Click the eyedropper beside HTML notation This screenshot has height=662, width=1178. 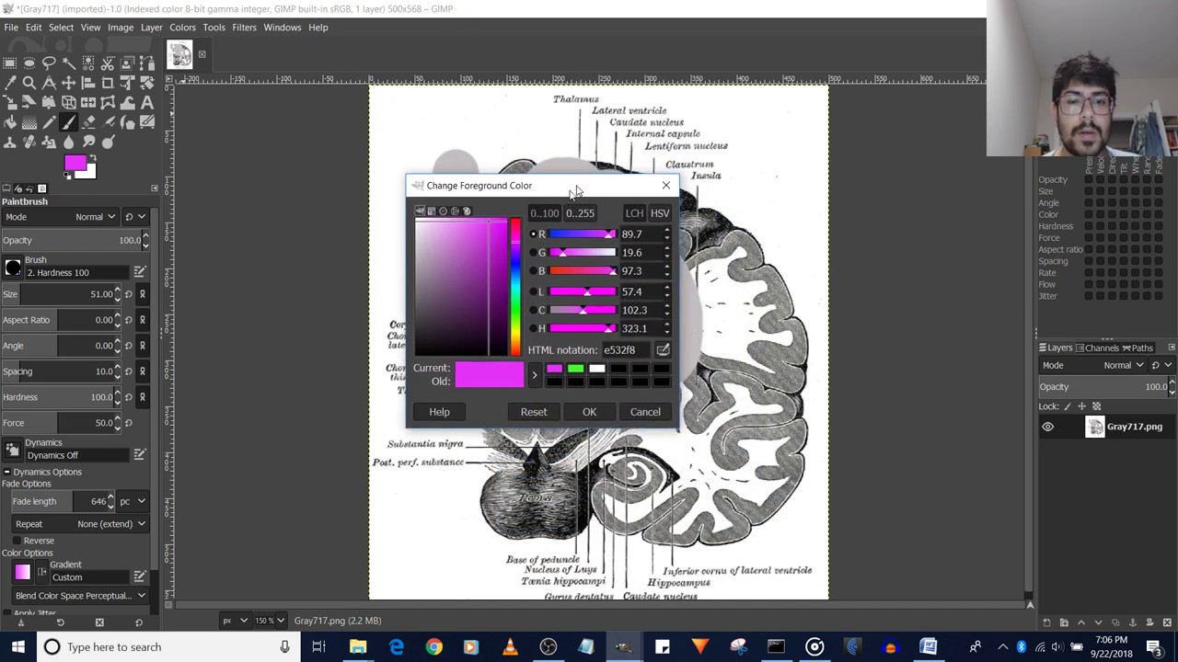[663, 349]
